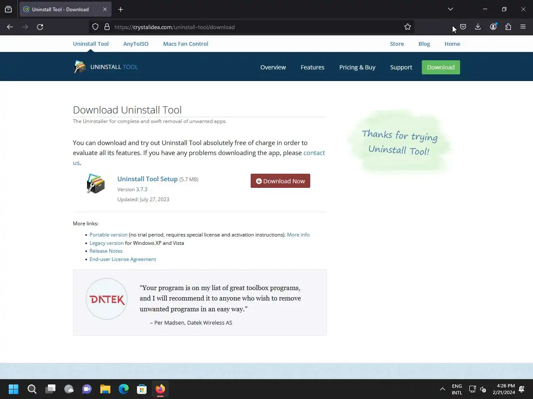Open the extensions puzzle icon
The image size is (533, 399).
click(508, 27)
